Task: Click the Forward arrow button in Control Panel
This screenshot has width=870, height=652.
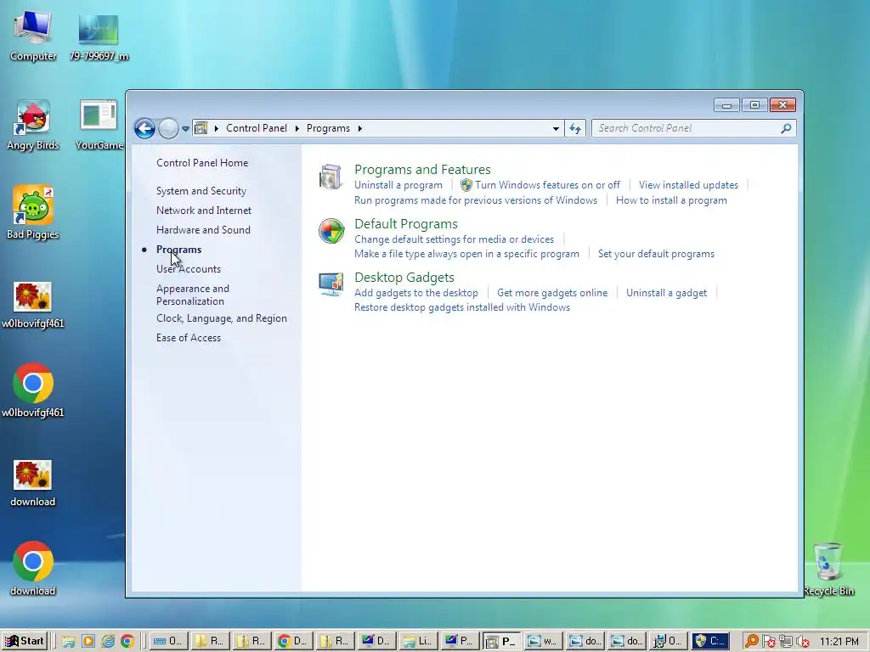Action: point(168,129)
